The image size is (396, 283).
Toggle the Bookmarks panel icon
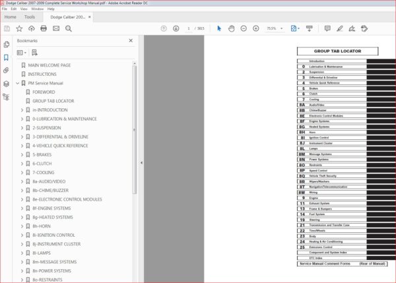(x=7, y=57)
